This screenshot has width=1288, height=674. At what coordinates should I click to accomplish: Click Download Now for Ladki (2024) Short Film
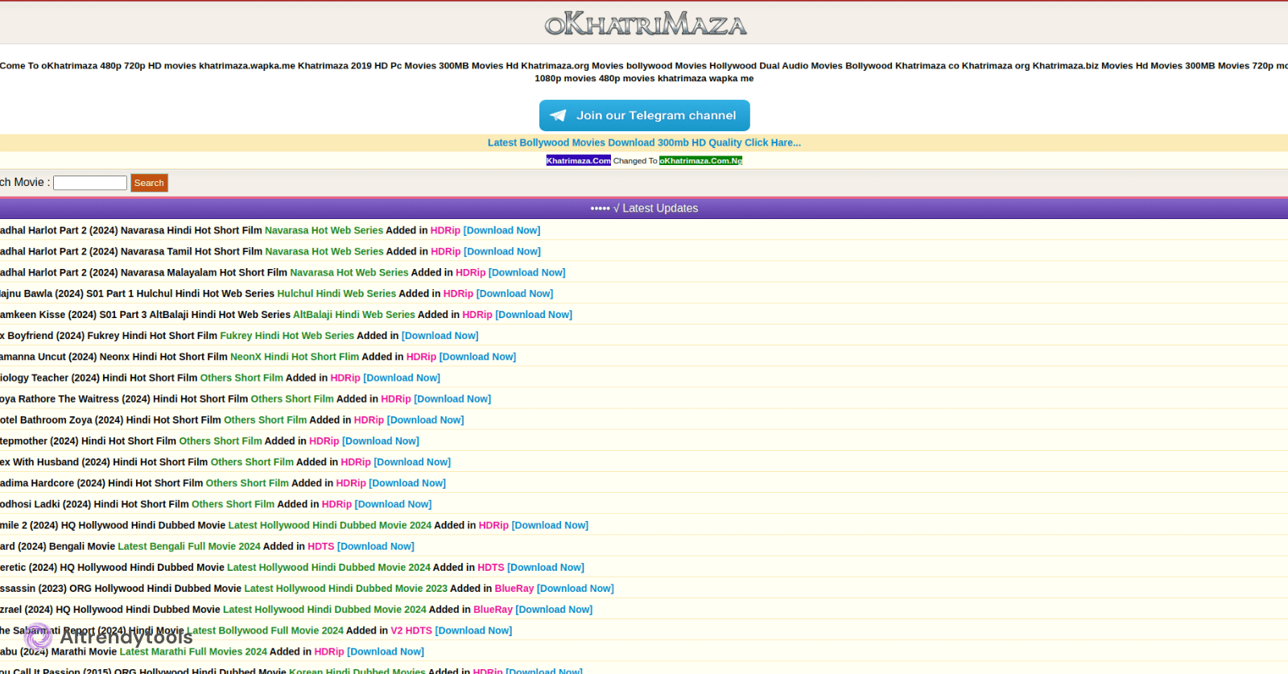[394, 504]
